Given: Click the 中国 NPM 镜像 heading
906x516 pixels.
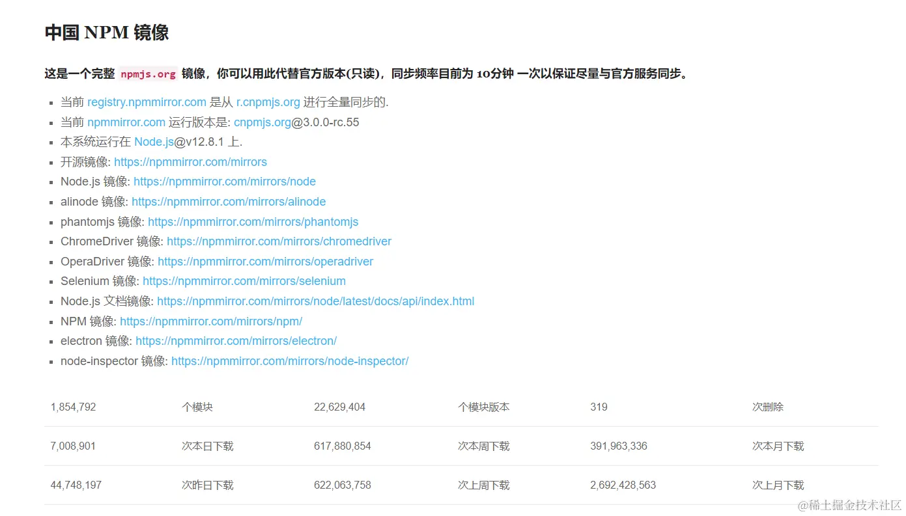Looking at the screenshot, I should pos(107,33).
